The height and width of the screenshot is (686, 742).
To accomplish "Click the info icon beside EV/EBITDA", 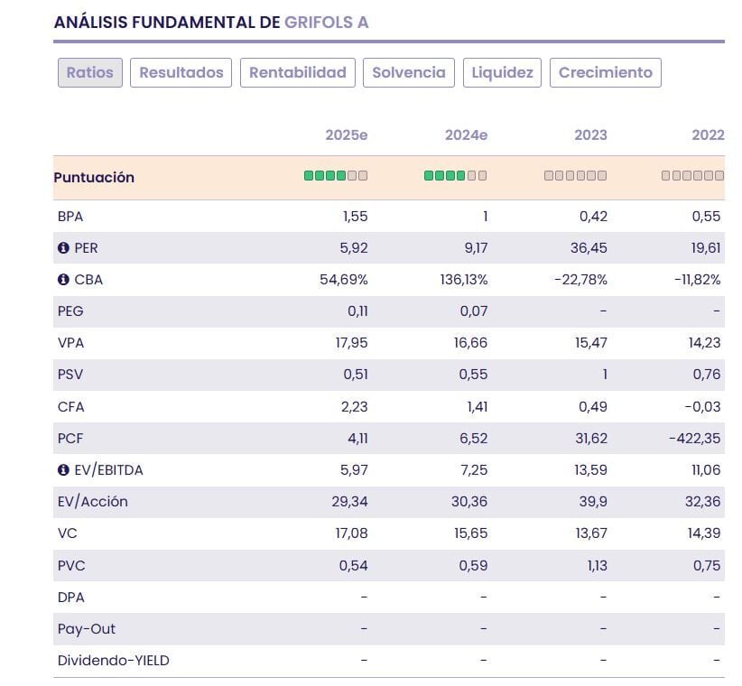I will (63, 470).
